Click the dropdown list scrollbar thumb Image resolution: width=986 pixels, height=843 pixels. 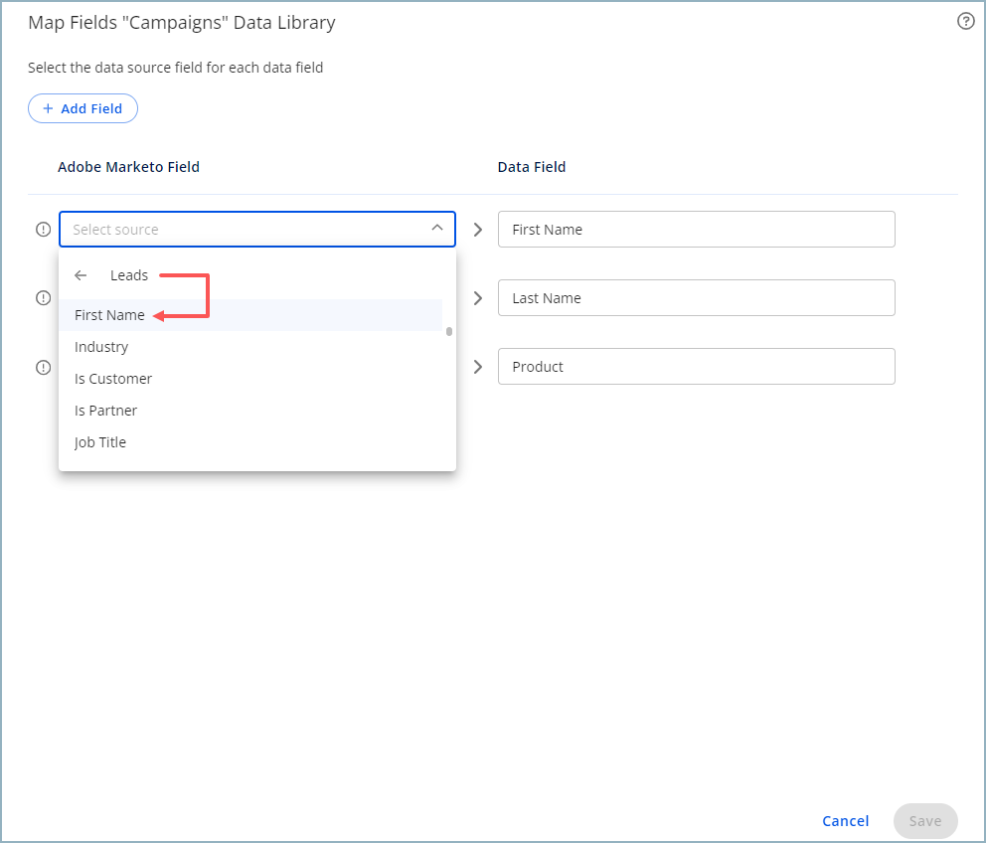pos(449,332)
